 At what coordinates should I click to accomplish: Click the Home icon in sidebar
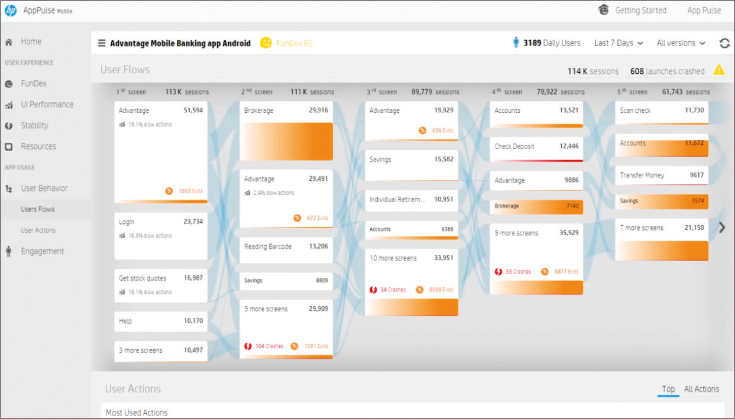click(9, 42)
